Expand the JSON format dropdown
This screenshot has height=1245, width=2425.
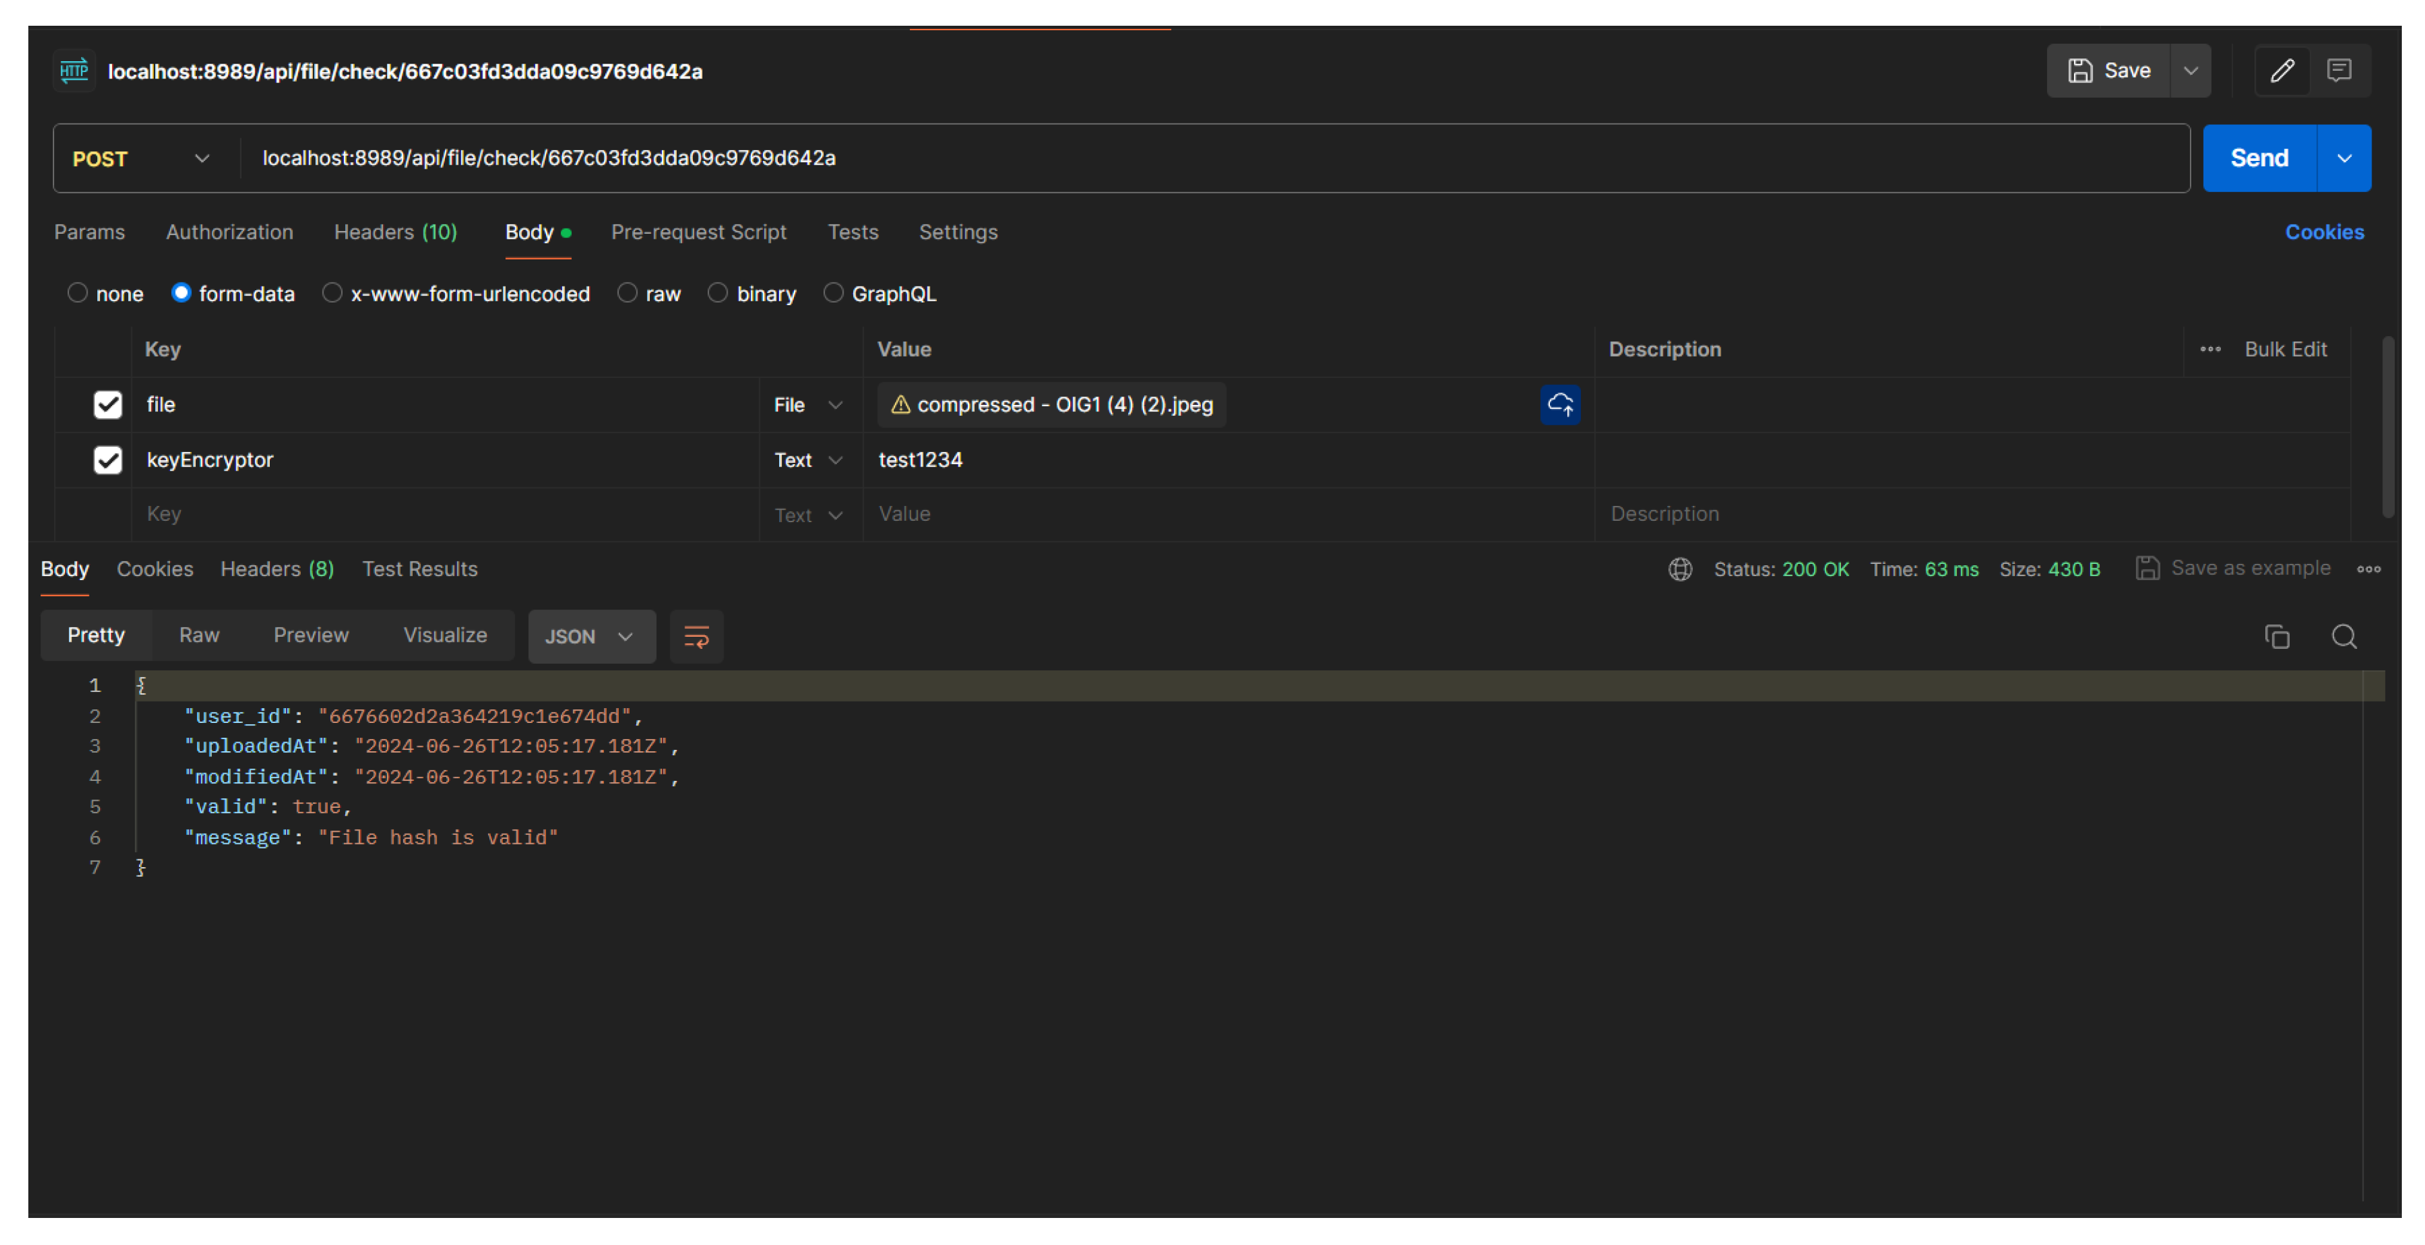click(x=590, y=637)
